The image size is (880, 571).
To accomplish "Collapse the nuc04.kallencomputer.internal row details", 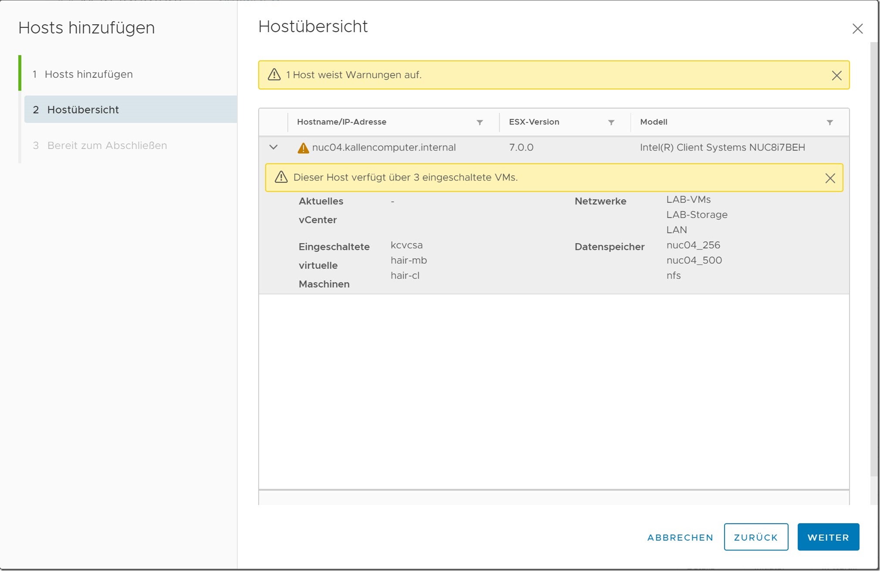I will point(273,147).
